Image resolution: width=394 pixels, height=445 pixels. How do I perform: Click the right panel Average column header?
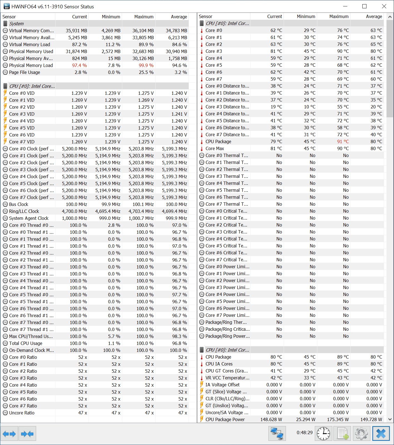367,16
